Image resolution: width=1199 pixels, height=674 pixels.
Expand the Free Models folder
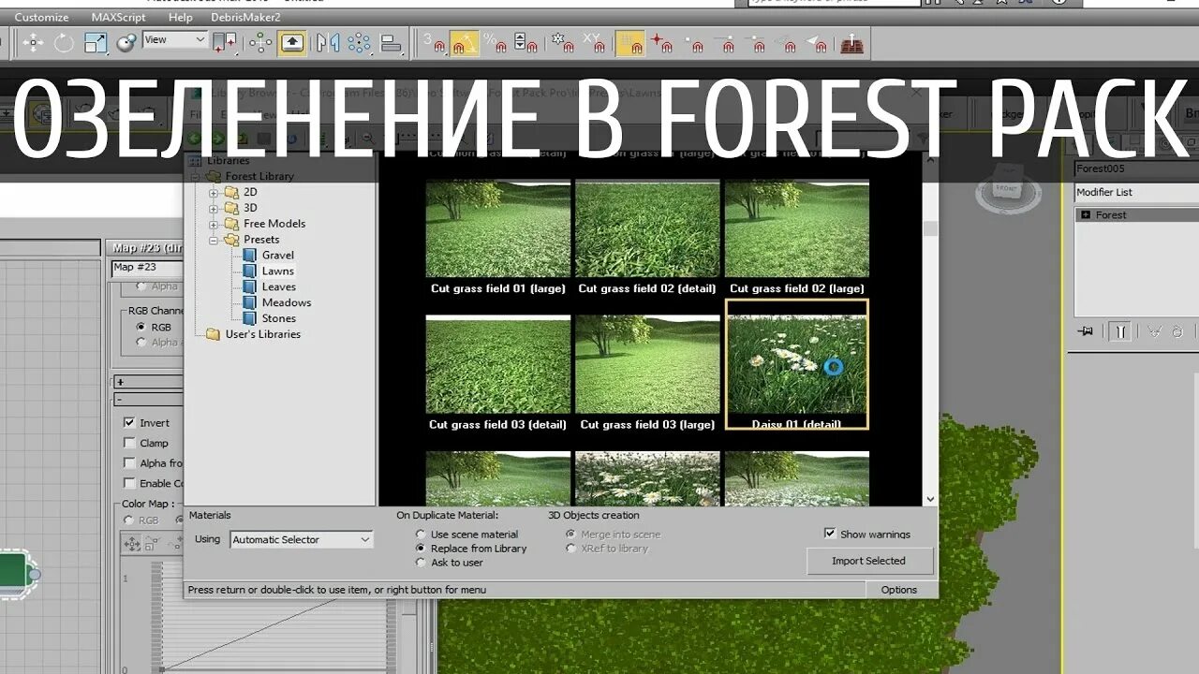(x=214, y=224)
